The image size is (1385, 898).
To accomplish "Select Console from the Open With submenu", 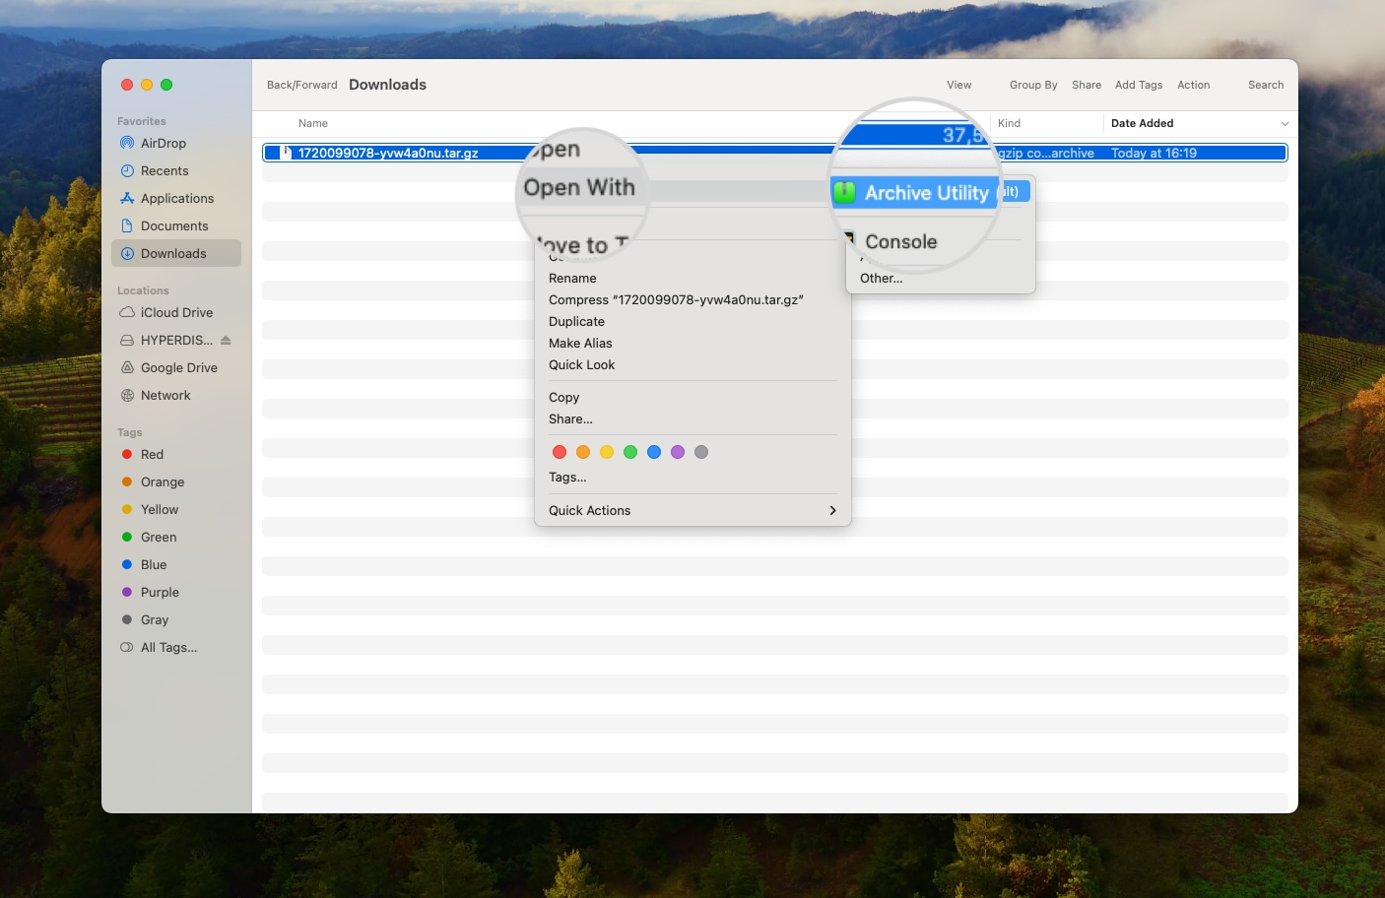I will [x=899, y=241].
